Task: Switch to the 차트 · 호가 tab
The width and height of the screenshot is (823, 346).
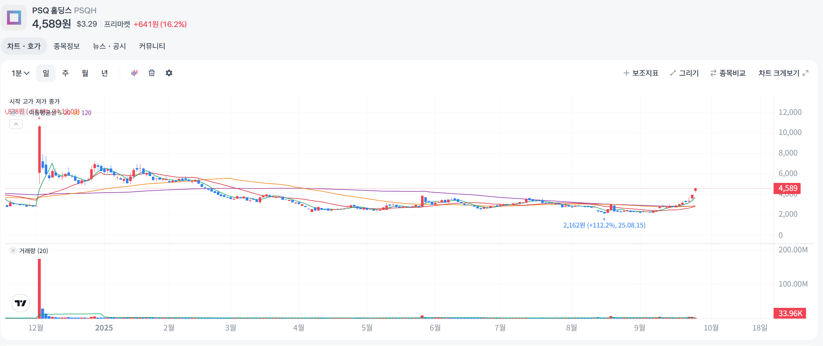Action: coord(24,46)
